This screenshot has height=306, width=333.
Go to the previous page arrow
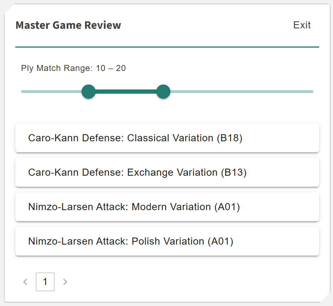(x=25, y=282)
